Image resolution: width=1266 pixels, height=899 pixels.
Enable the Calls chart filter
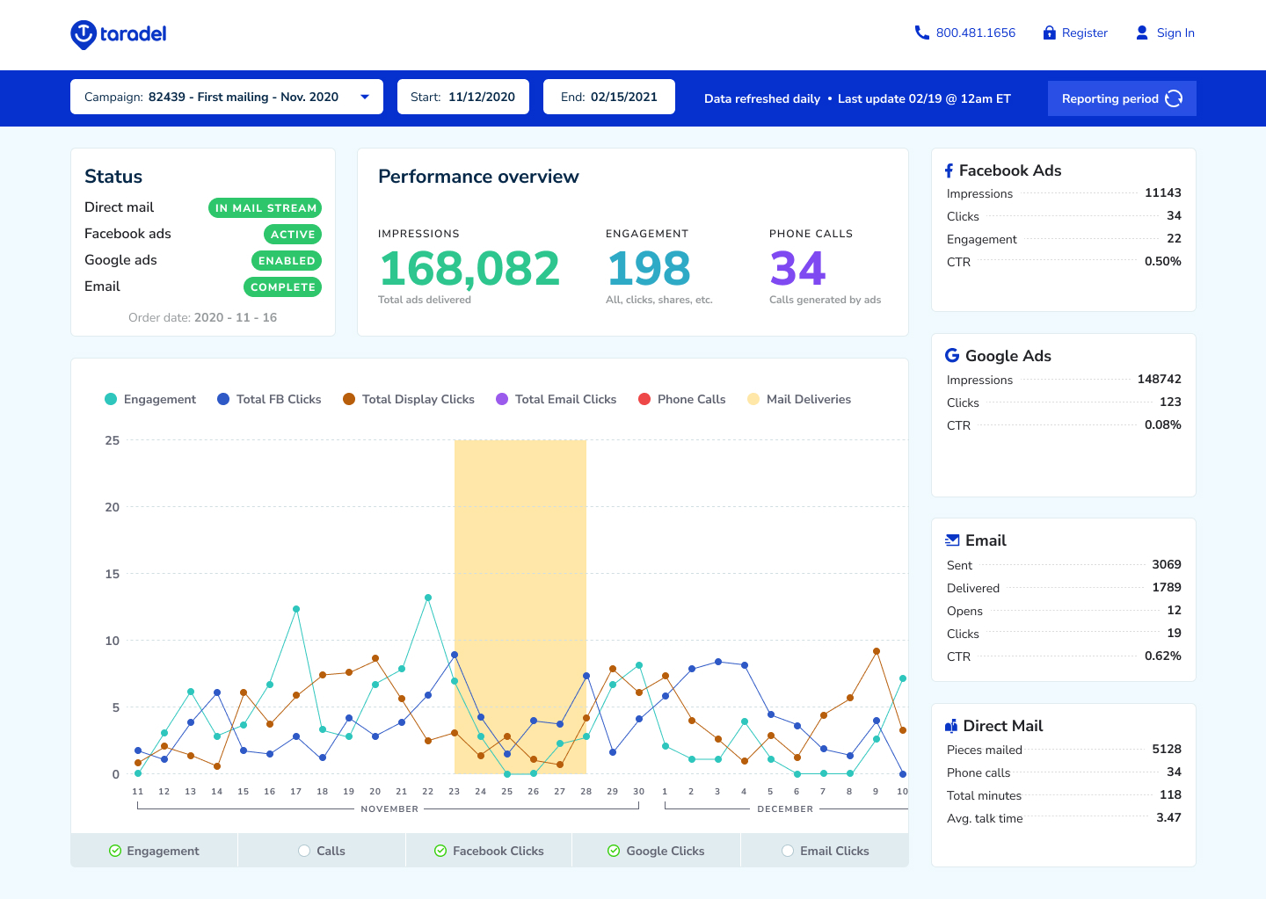[x=322, y=851]
